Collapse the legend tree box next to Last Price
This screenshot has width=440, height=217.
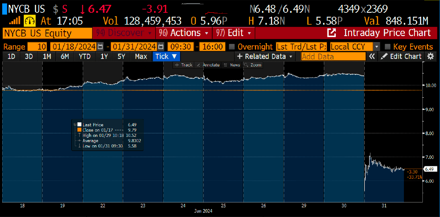click(x=75, y=125)
